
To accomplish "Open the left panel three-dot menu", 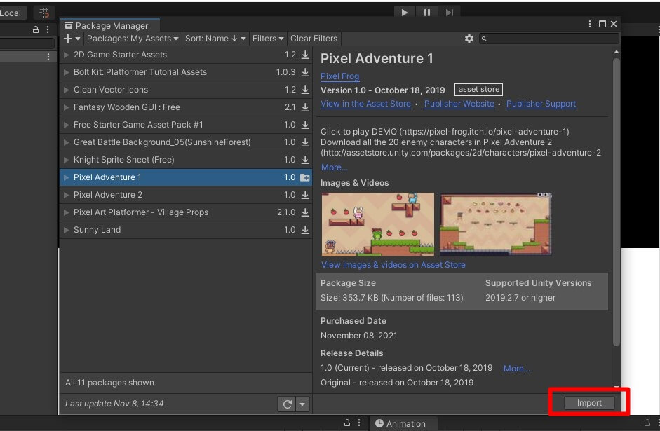I will (48, 29).
